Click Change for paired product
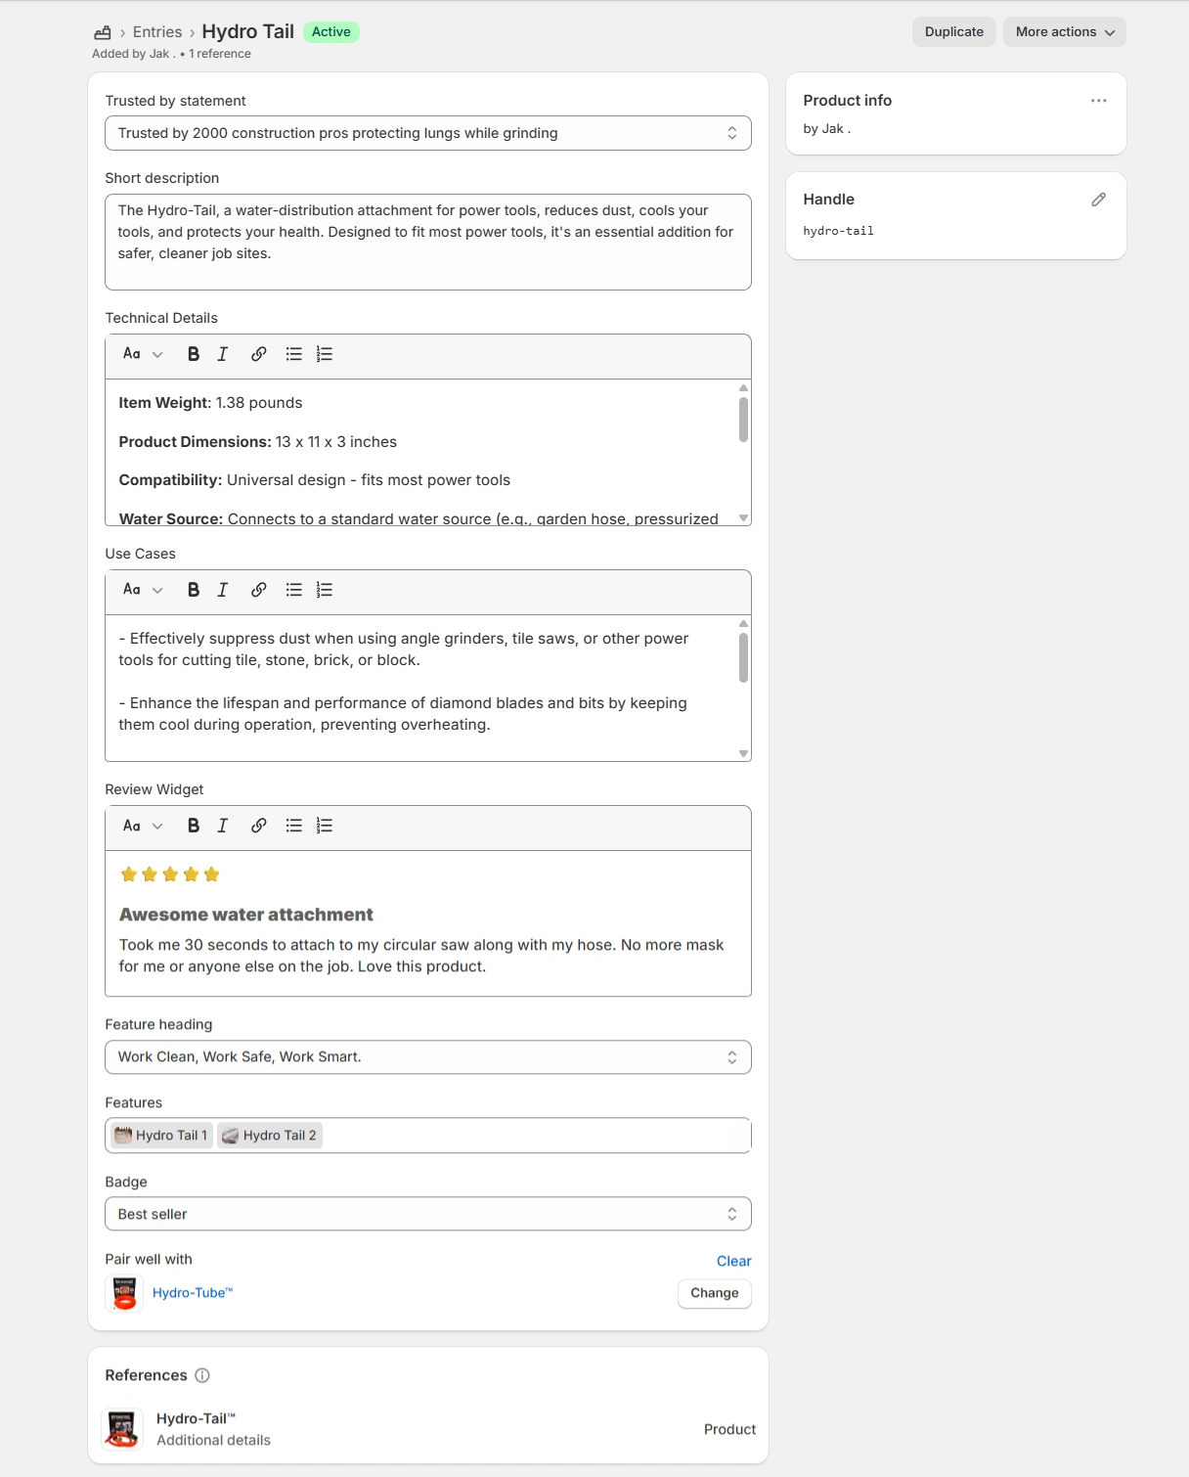 tap(714, 1293)
